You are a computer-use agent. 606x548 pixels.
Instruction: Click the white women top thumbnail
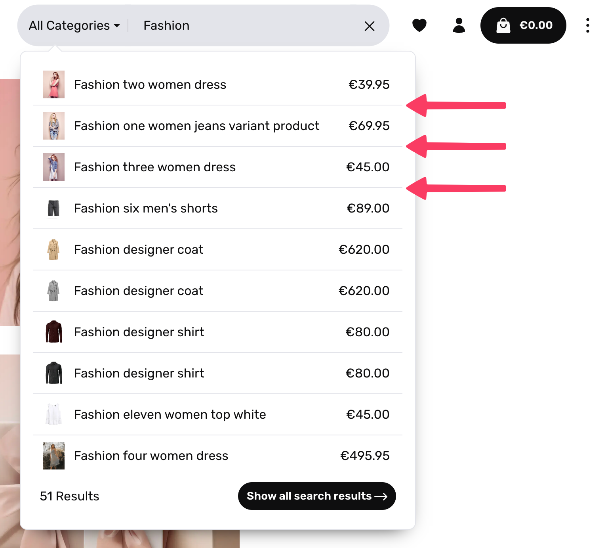[53, 414]
